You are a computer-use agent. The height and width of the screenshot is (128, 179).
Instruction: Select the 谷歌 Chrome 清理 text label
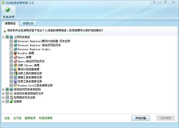(29, 65)
